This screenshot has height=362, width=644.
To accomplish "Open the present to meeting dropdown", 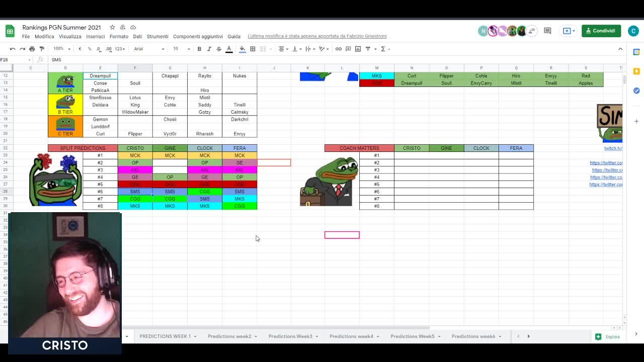I will 569,31.
